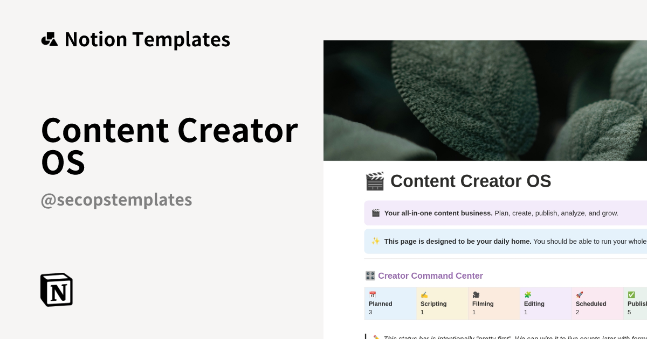Viewport: 647px width, 339px height.
Task: Click the large Content Creator OS title on the left
Action: click(x=169, y=146)
